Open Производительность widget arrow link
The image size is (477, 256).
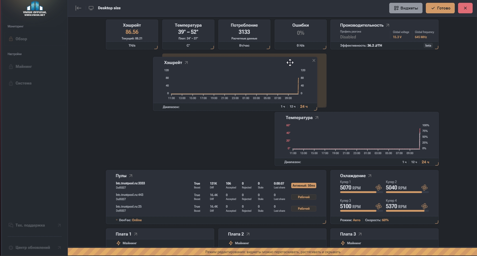(388, 25)
